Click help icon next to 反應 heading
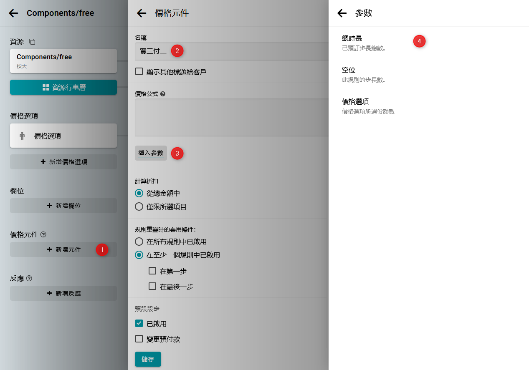The width and height of the screenshot is (529, 370). [29, 278]
